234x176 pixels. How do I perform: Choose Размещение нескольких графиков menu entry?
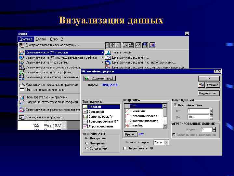[x=49, y=85]
